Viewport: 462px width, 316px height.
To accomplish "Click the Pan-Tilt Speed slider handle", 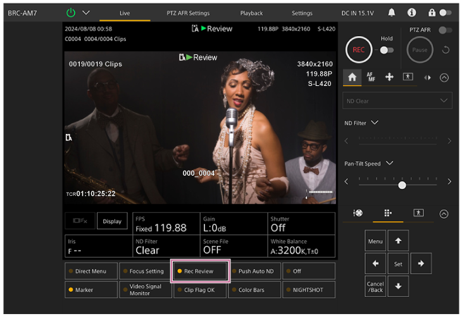I will [x=402, y=185].
